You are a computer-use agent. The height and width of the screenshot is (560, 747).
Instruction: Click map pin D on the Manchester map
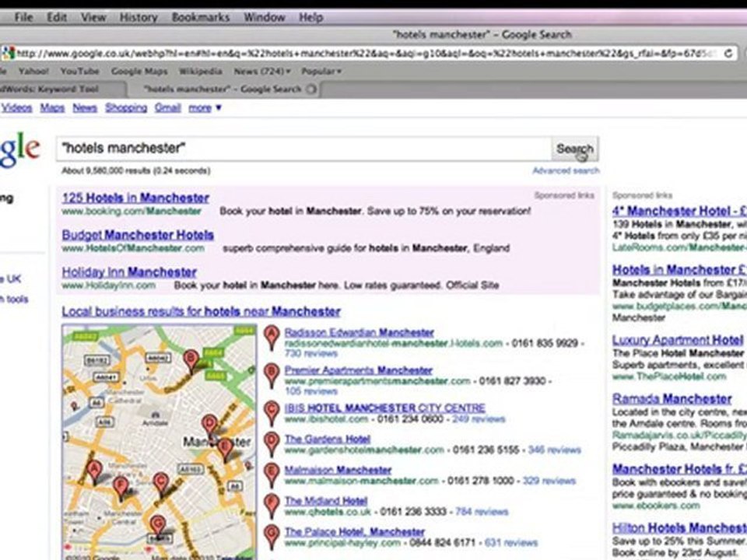tap(209, 427)
